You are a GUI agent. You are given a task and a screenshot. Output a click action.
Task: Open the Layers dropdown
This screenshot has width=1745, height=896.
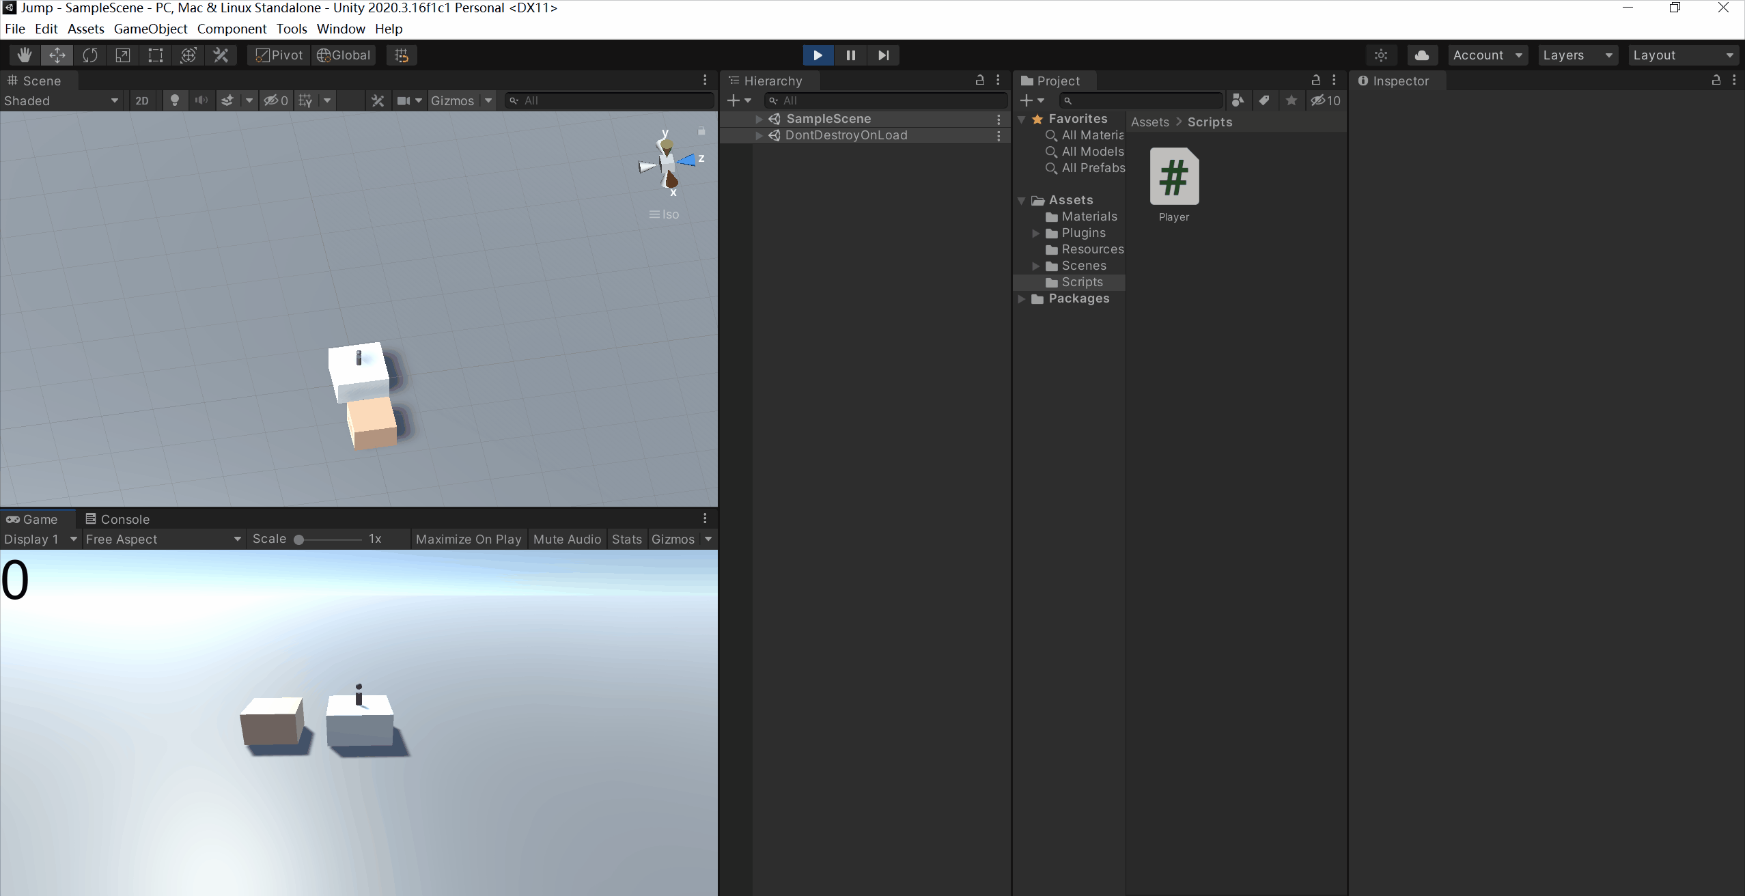click(1577, 55)
